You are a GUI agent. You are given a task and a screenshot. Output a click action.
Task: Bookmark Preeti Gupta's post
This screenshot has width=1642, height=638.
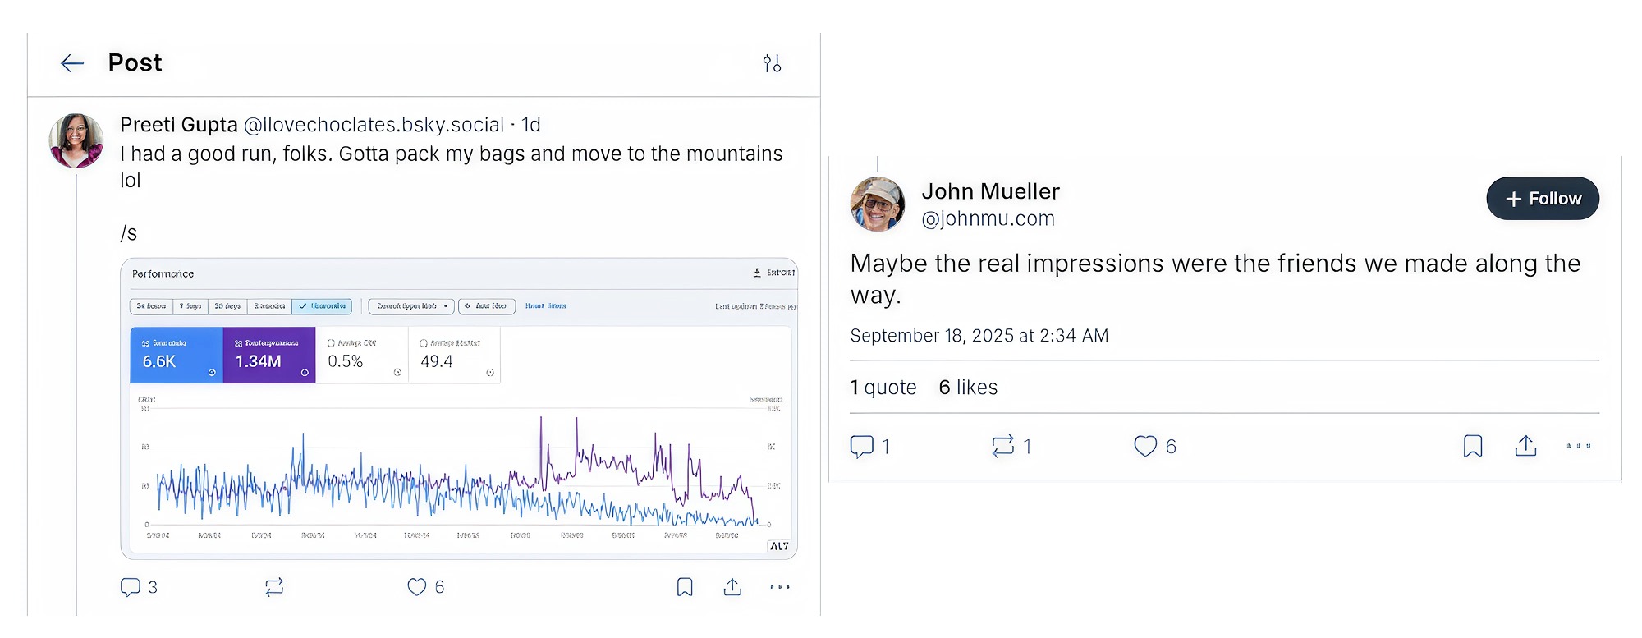pyautogui.click(x=685, y=587)
